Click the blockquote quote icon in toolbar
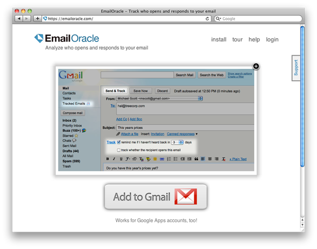 (196, 159)
